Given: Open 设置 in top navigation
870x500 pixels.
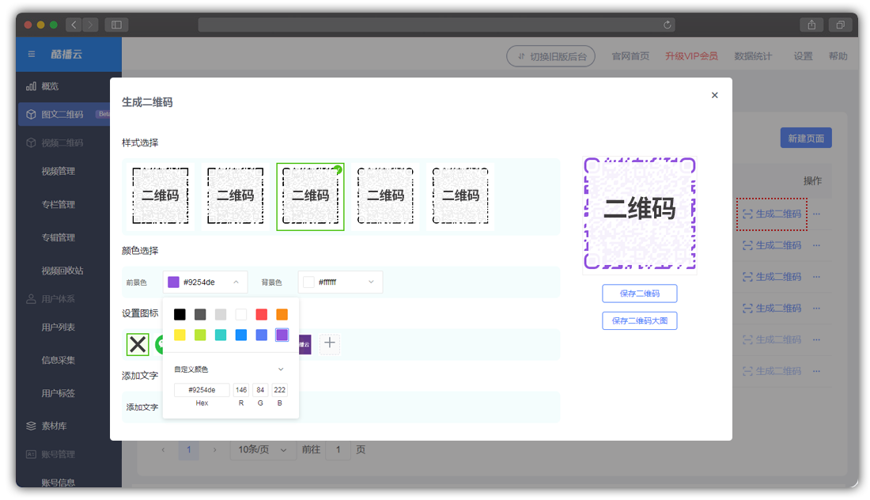Looking at the screenshot, I should tap(803, 56).
